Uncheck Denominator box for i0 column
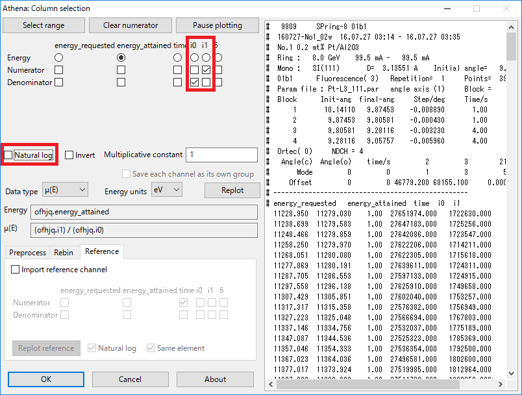 pyautogui.click(x=194, y=83)
